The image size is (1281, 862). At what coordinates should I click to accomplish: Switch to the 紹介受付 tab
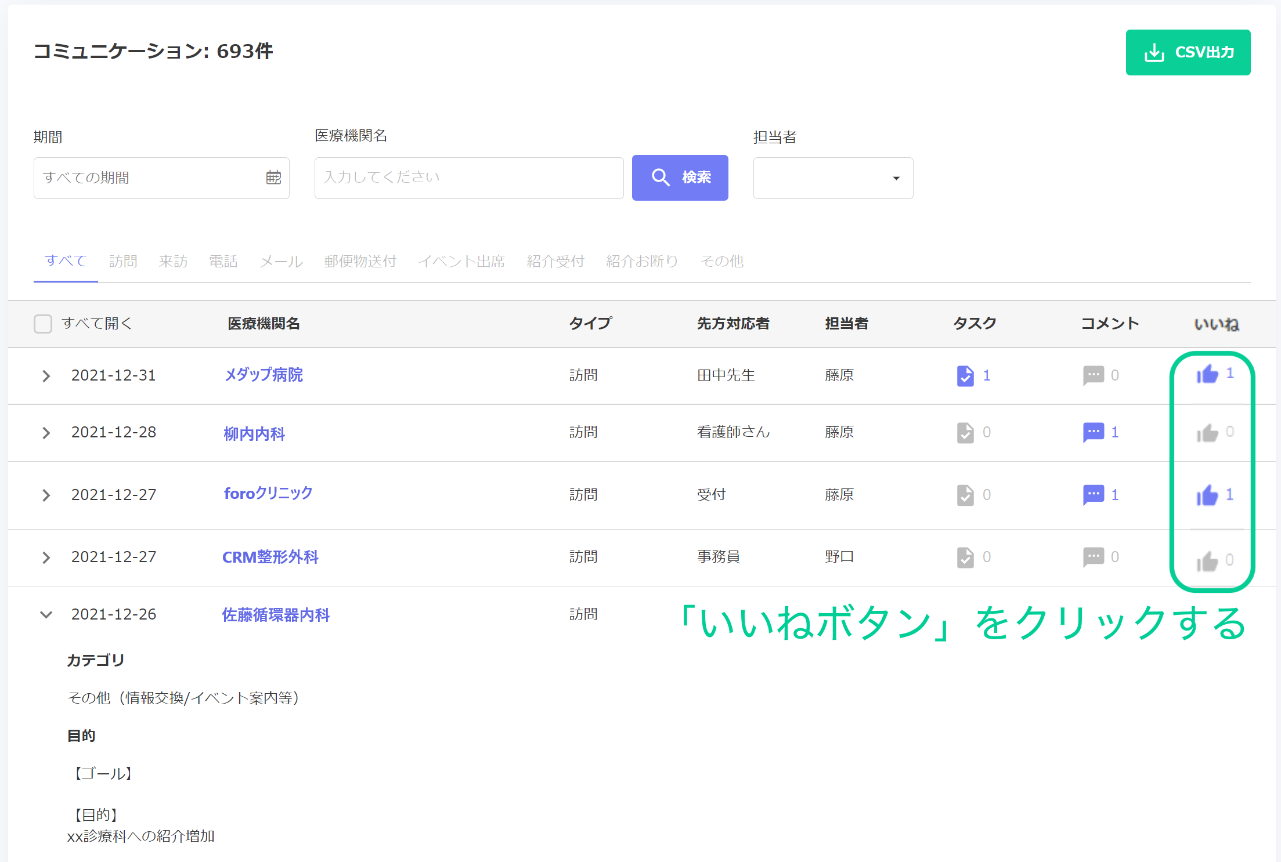tap(555, 262)
